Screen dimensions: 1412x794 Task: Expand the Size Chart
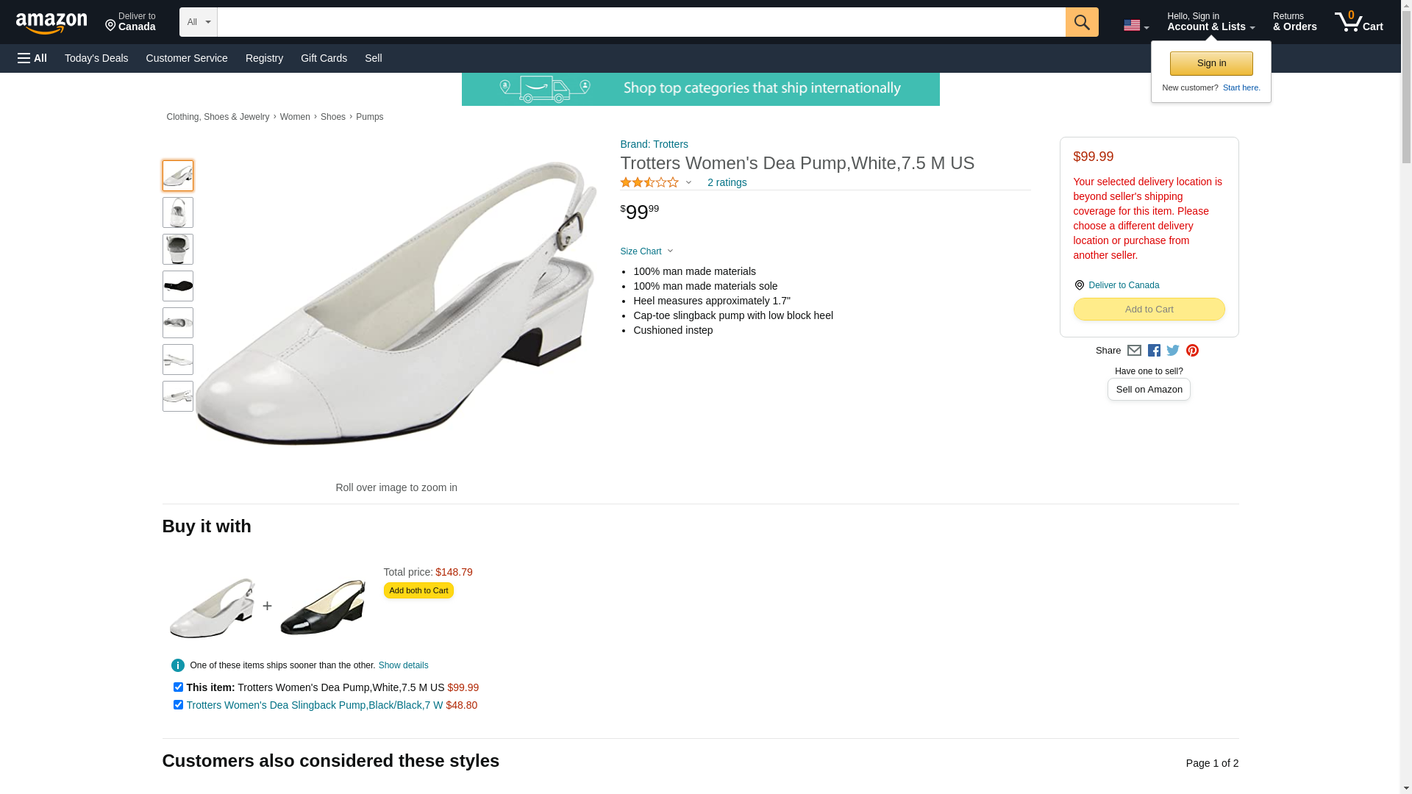(x=646, y=251)
